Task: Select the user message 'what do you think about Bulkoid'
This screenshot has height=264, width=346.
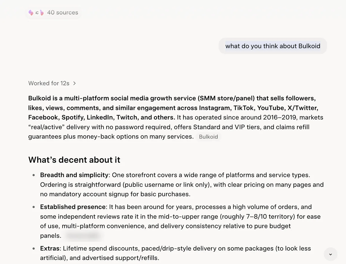Action: 273,46
